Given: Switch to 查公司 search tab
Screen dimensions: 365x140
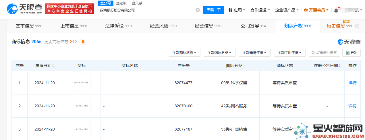Looking at the screenshot, I should 105,3.
